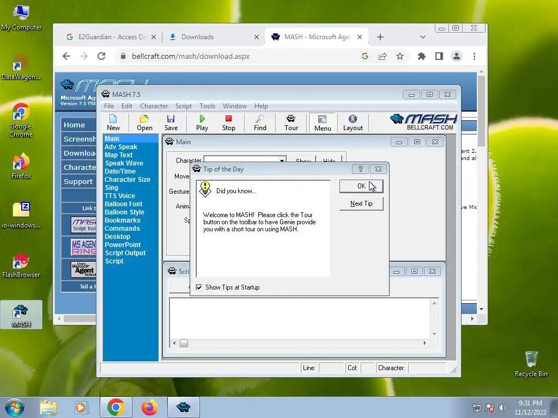Uncheck Show Tips at Startup
Viewport: 558px width, 418px height.
[199, 287]
